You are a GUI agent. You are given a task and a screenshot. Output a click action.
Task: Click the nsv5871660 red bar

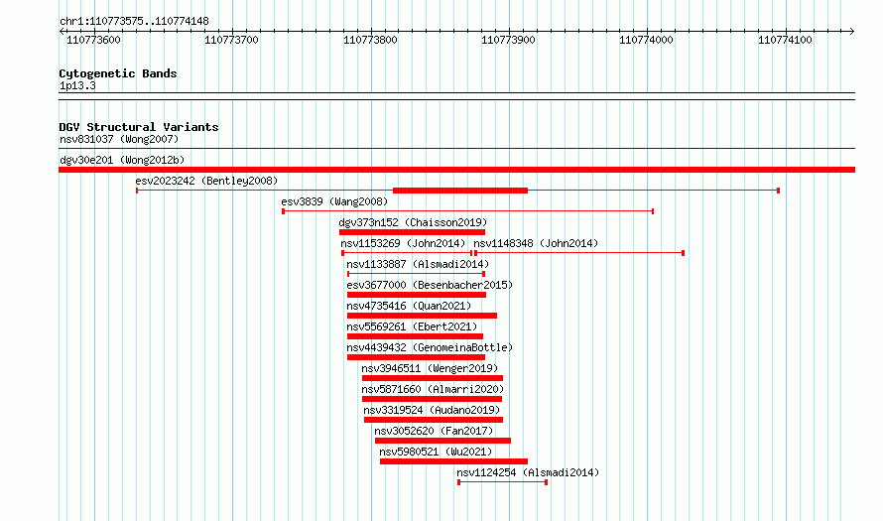tap(432, 399)
